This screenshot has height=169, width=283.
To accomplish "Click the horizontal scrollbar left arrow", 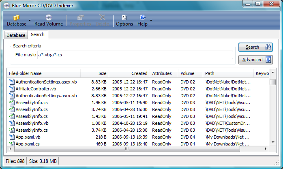I will click(x=10, y=149).
